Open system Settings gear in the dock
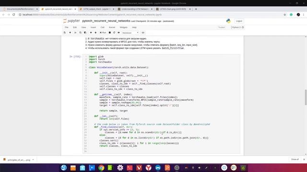 click(120, 168)
